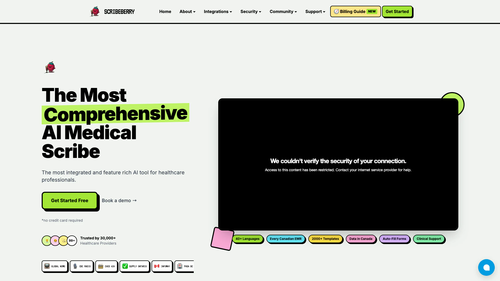The width and height of the screenshot is (500, 281).
Task: Click the PHSA BC hospital icon
Action: coord(180,266)
